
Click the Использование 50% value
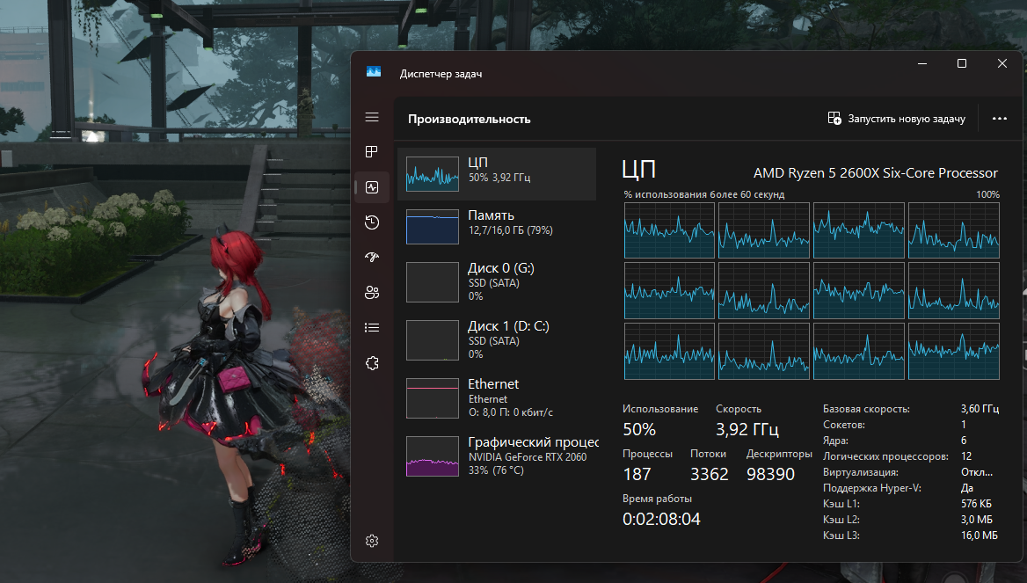pos(639,430)
